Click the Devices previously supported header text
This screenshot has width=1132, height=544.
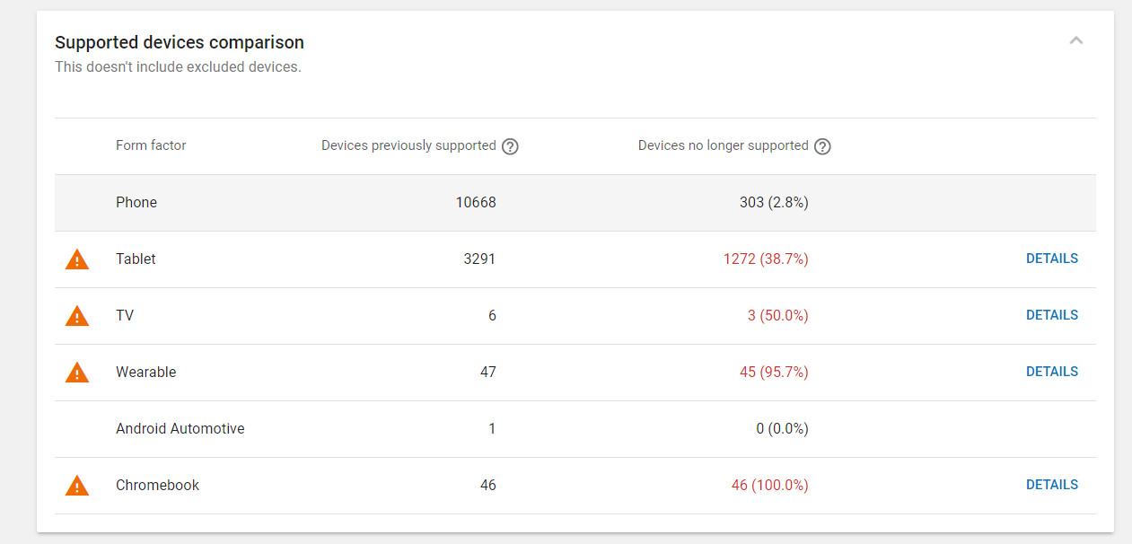408,145
